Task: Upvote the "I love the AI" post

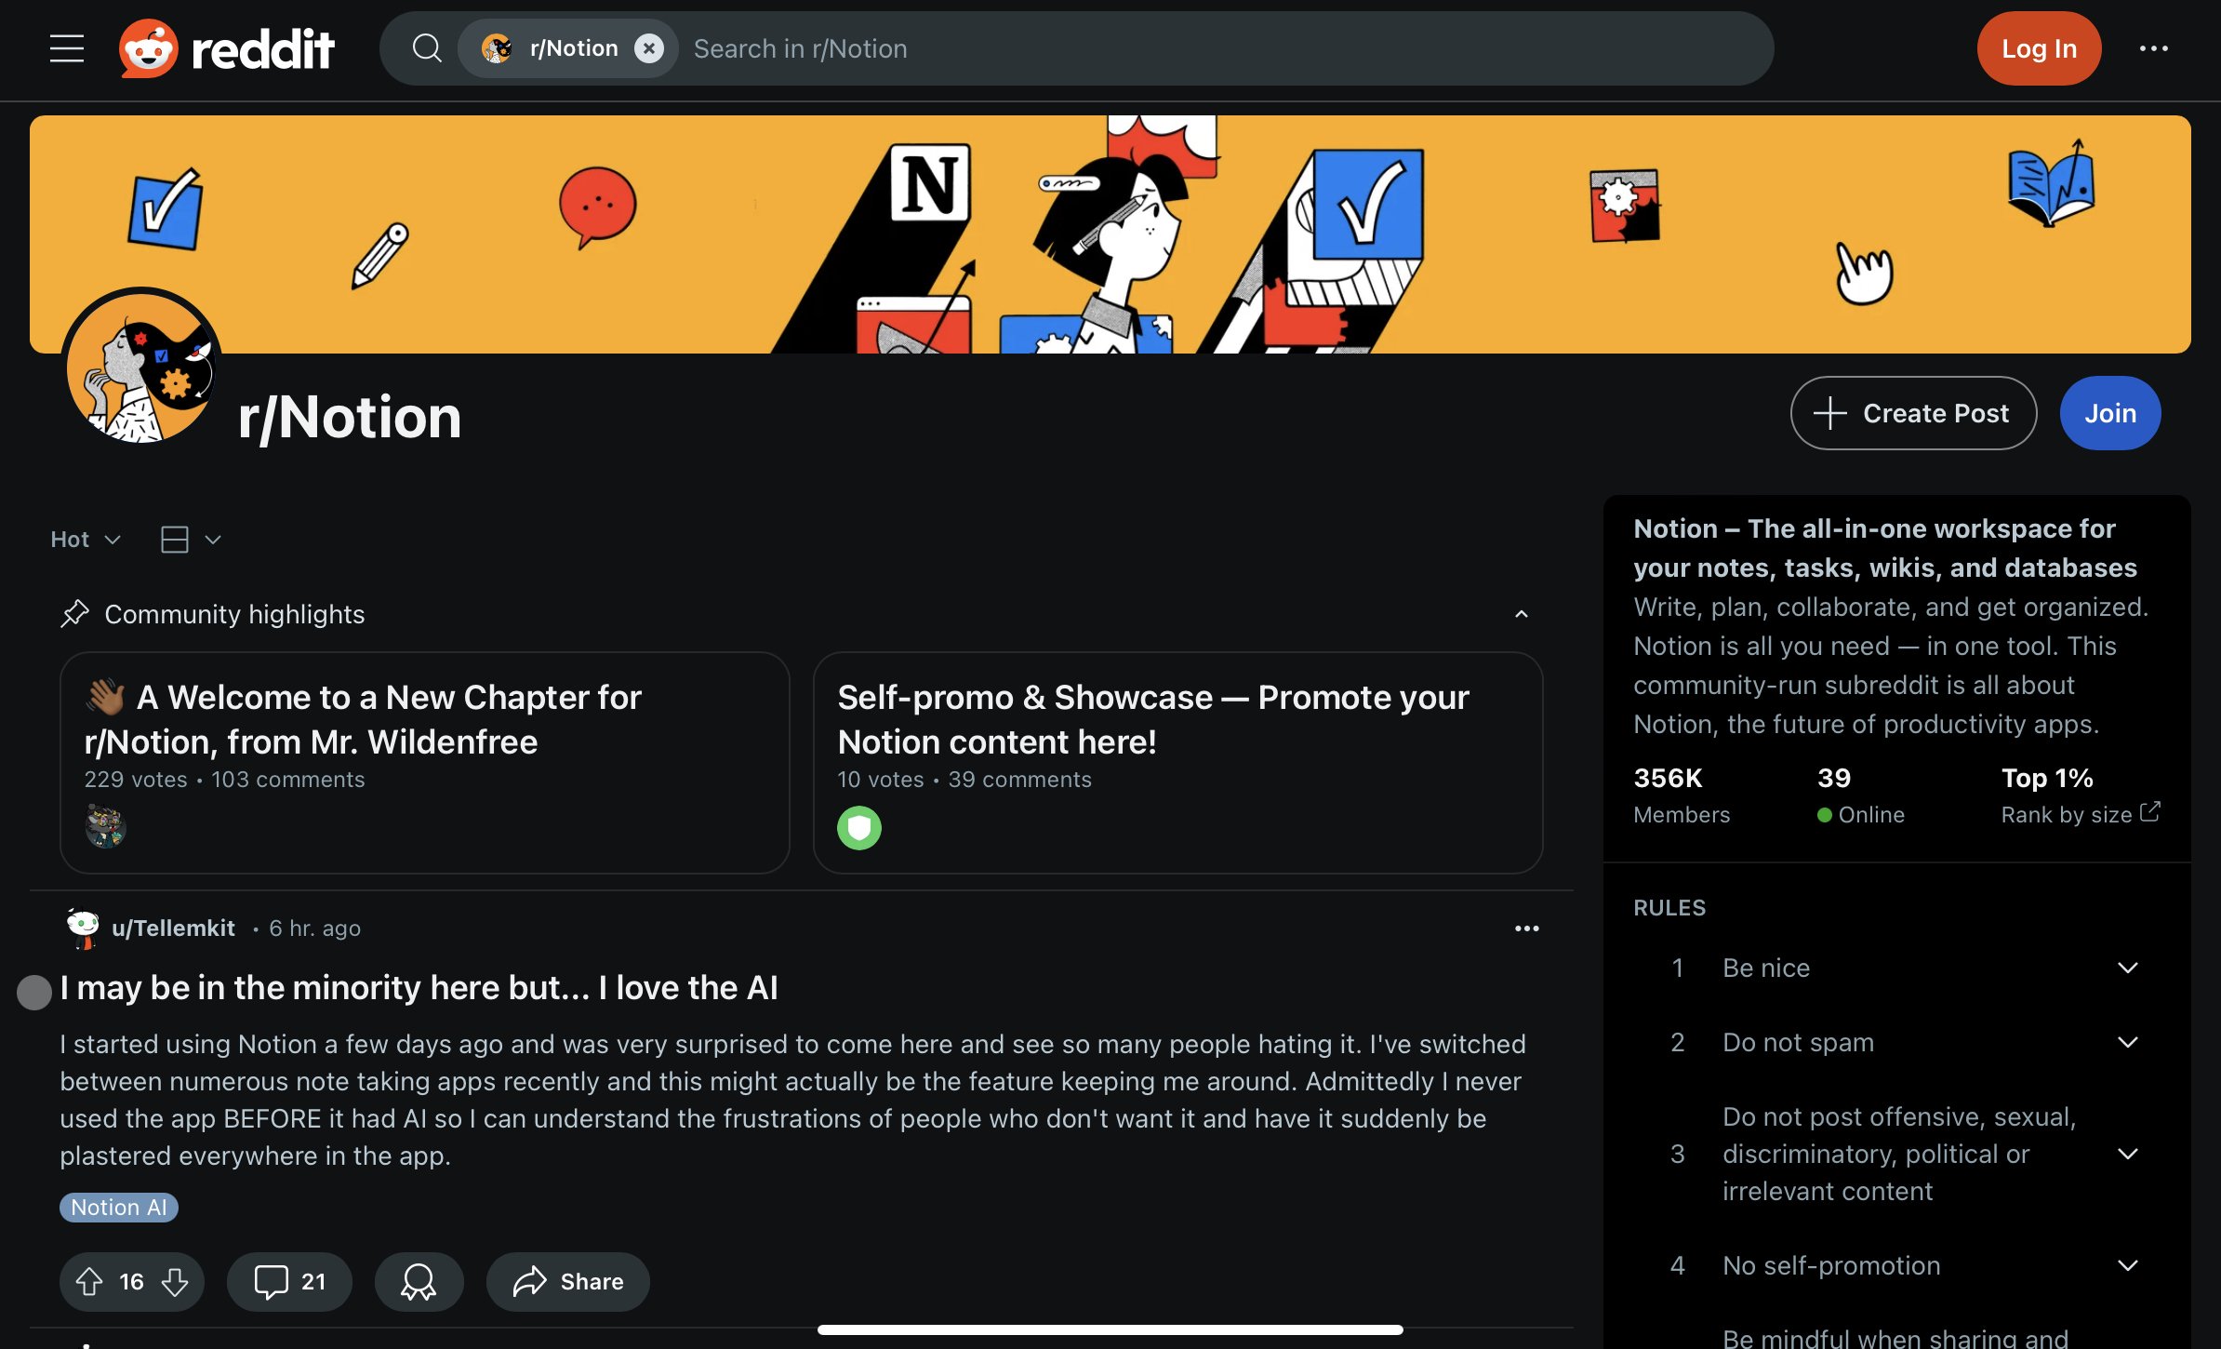Action: [x=89, y=1281]
